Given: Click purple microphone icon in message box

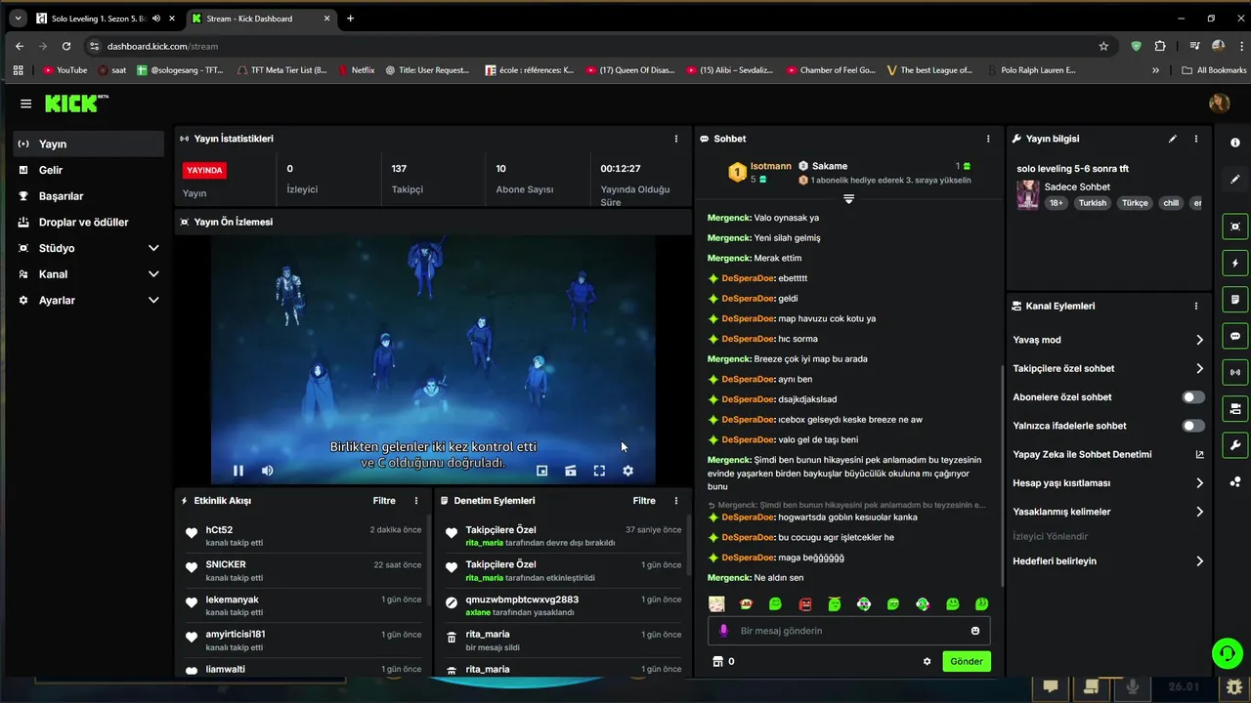Looking at the screenshot, I should [724, 631].
